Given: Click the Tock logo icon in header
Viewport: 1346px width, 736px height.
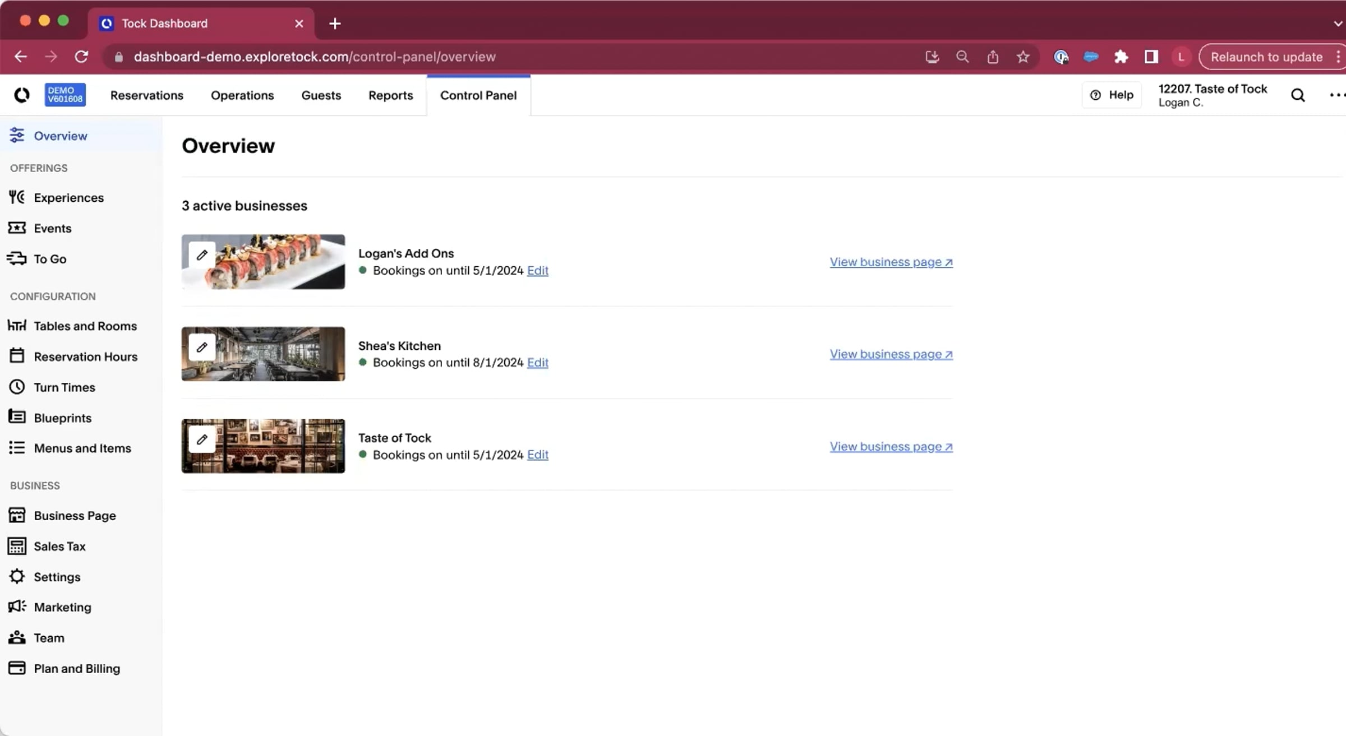Looking at the screenshot, I should pyautogui.click(x=22, y=95).
